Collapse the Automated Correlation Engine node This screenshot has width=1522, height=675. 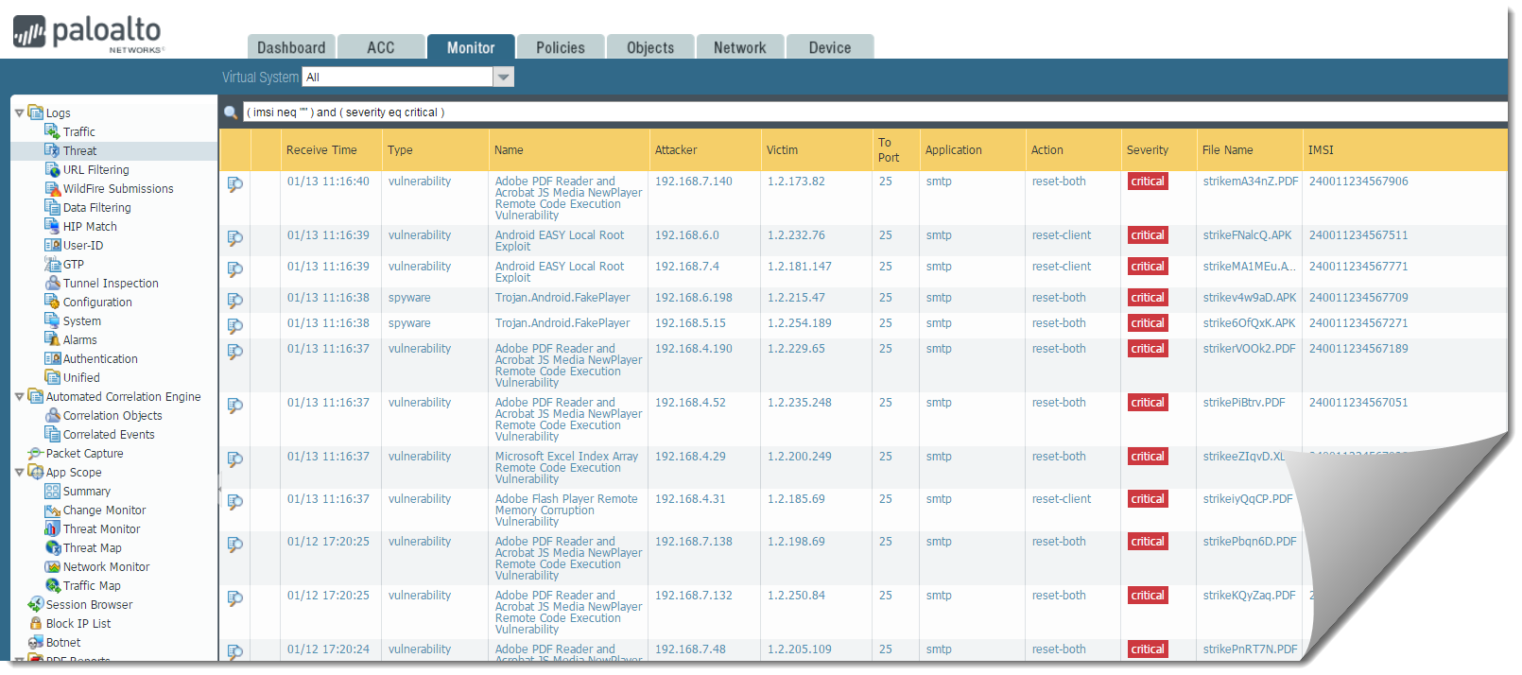(x=19, y=396)
